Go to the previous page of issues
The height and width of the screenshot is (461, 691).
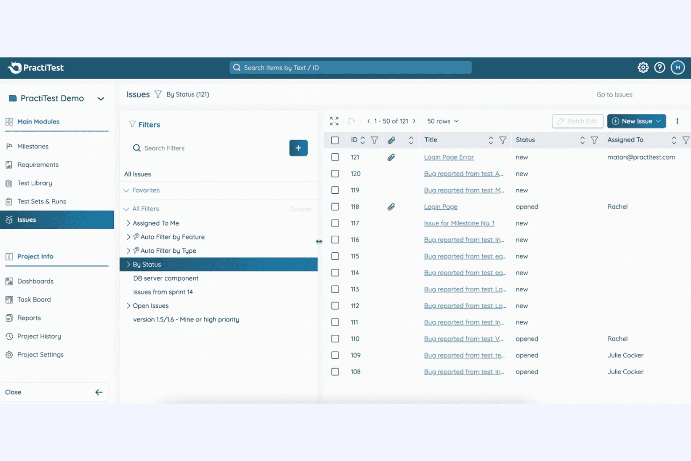pyautogui.click(x=369, y=121)
